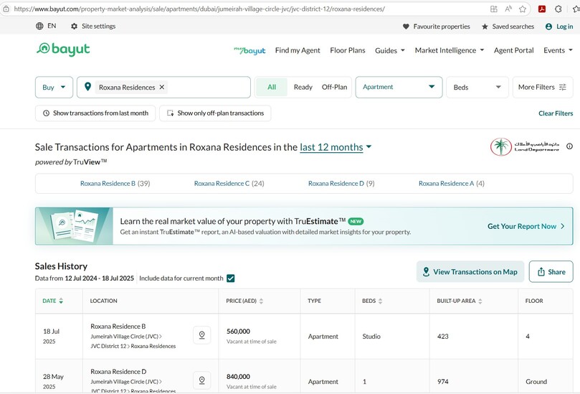Viewport: 580px width, 394px height.
Task: Click View Transactions on Map button
Action: pyautogui.click(x=470, y=272)
